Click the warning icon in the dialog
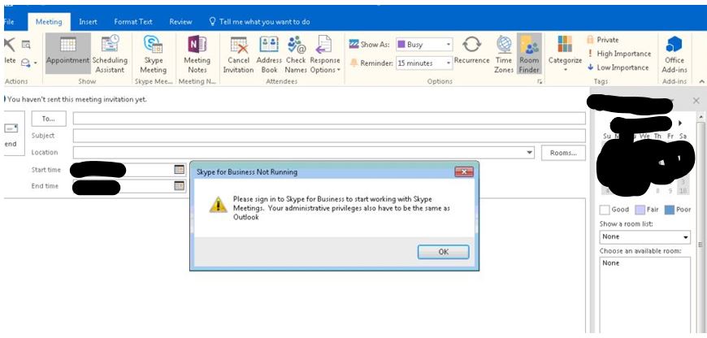The width and height of the screenshot is (707, 338). (219, 205)
